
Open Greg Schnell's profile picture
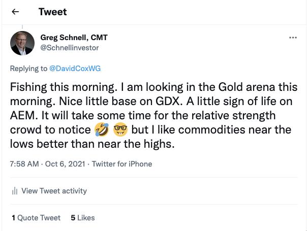click(x=22, y=43)
